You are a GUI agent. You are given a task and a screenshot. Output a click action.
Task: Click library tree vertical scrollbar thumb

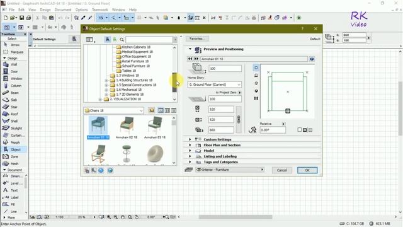pyautogui.click(x=174, y=83)
